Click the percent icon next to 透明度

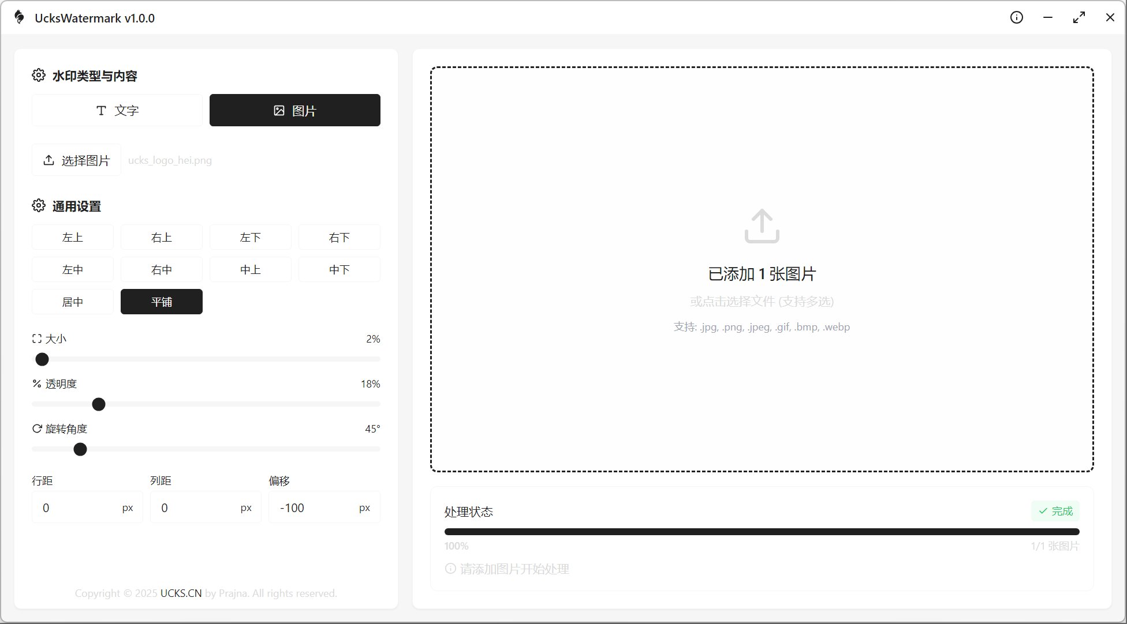click(x=37, y=384)
